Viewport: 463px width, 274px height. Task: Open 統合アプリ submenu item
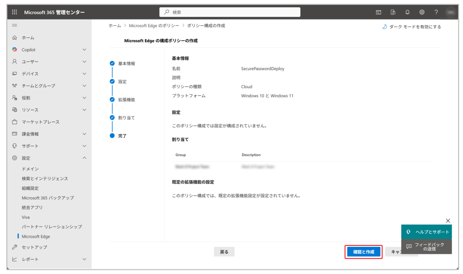click(32, 207)
